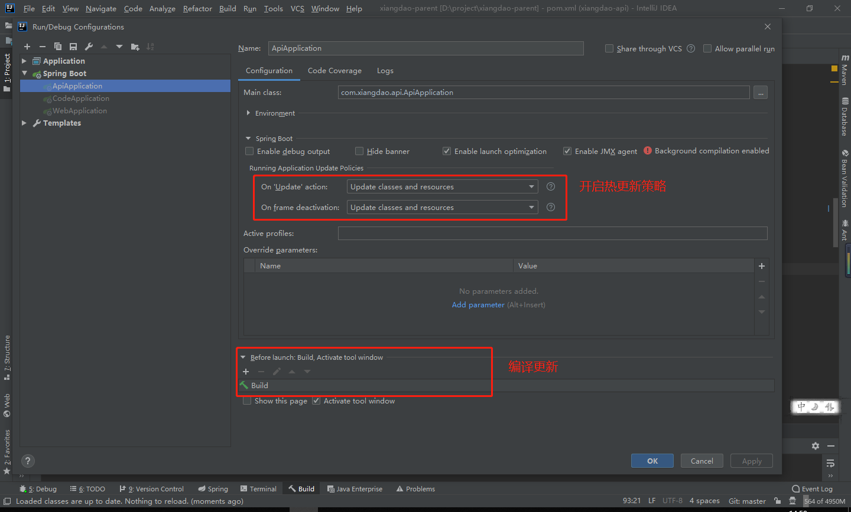Check Allow parallel run option

(x=707, y=49)
